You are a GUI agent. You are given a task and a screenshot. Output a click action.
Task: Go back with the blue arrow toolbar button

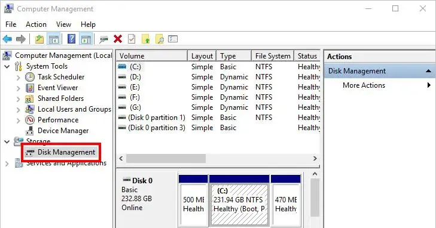[7, 39]
